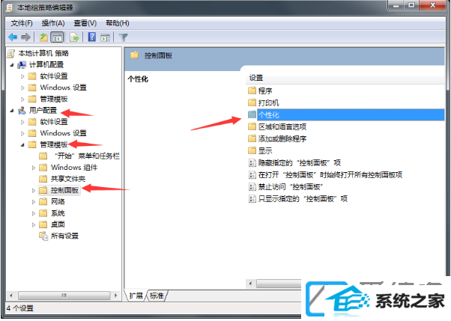Click the filter funnel toolbar icon

123,37
